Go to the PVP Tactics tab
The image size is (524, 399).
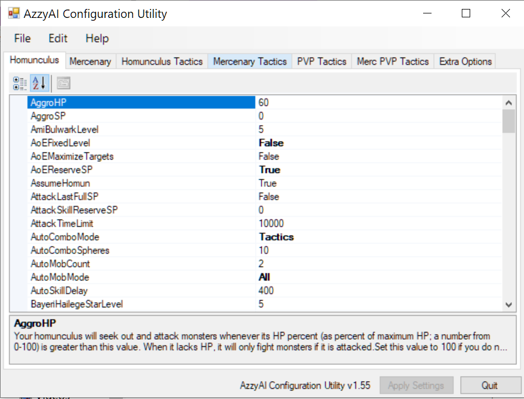pos(322,62)
